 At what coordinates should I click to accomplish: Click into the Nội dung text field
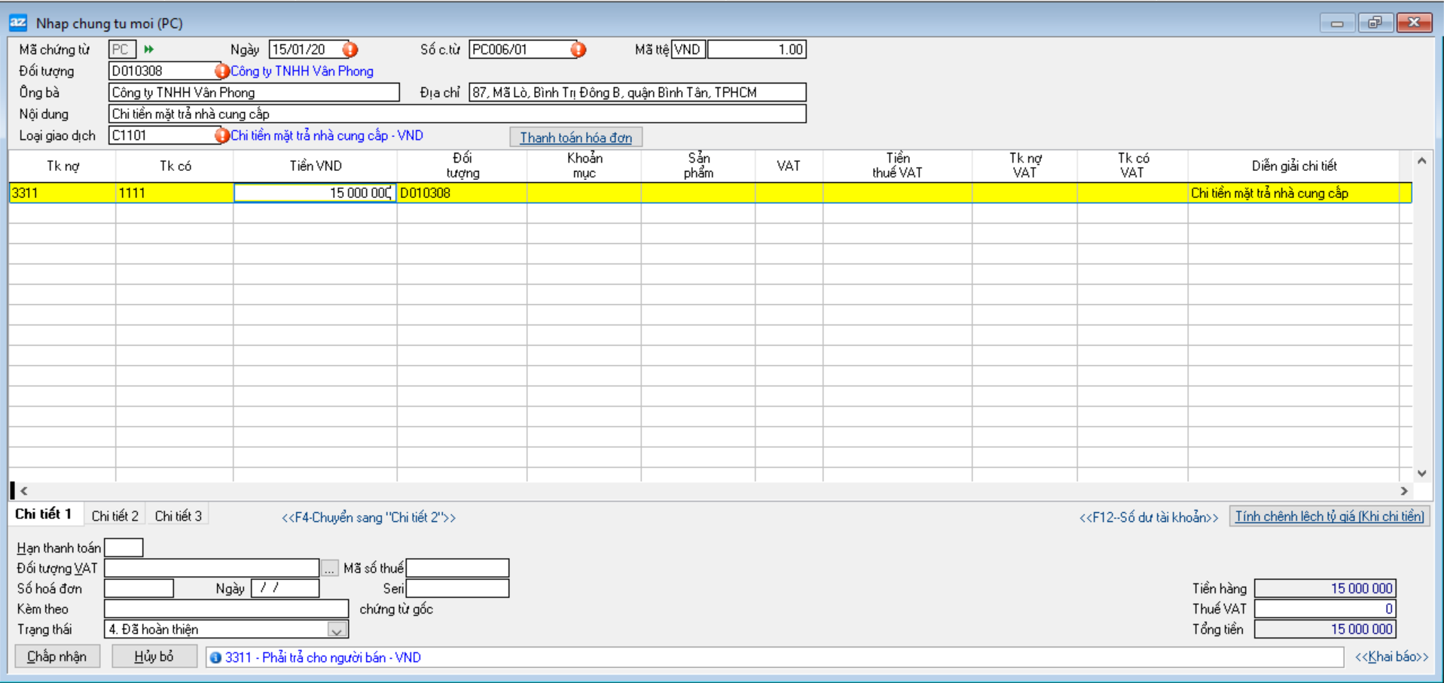coord(456,114)
